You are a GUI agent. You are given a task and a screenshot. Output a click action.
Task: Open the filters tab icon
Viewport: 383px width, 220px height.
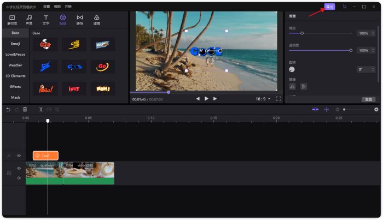tap(97, 20)
